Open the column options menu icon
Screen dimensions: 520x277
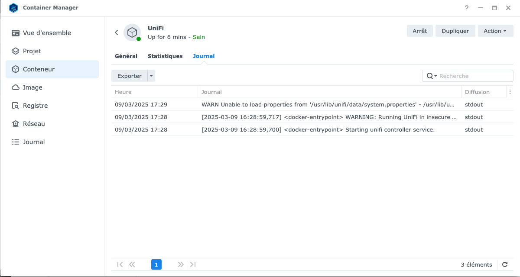coord(510,92)
